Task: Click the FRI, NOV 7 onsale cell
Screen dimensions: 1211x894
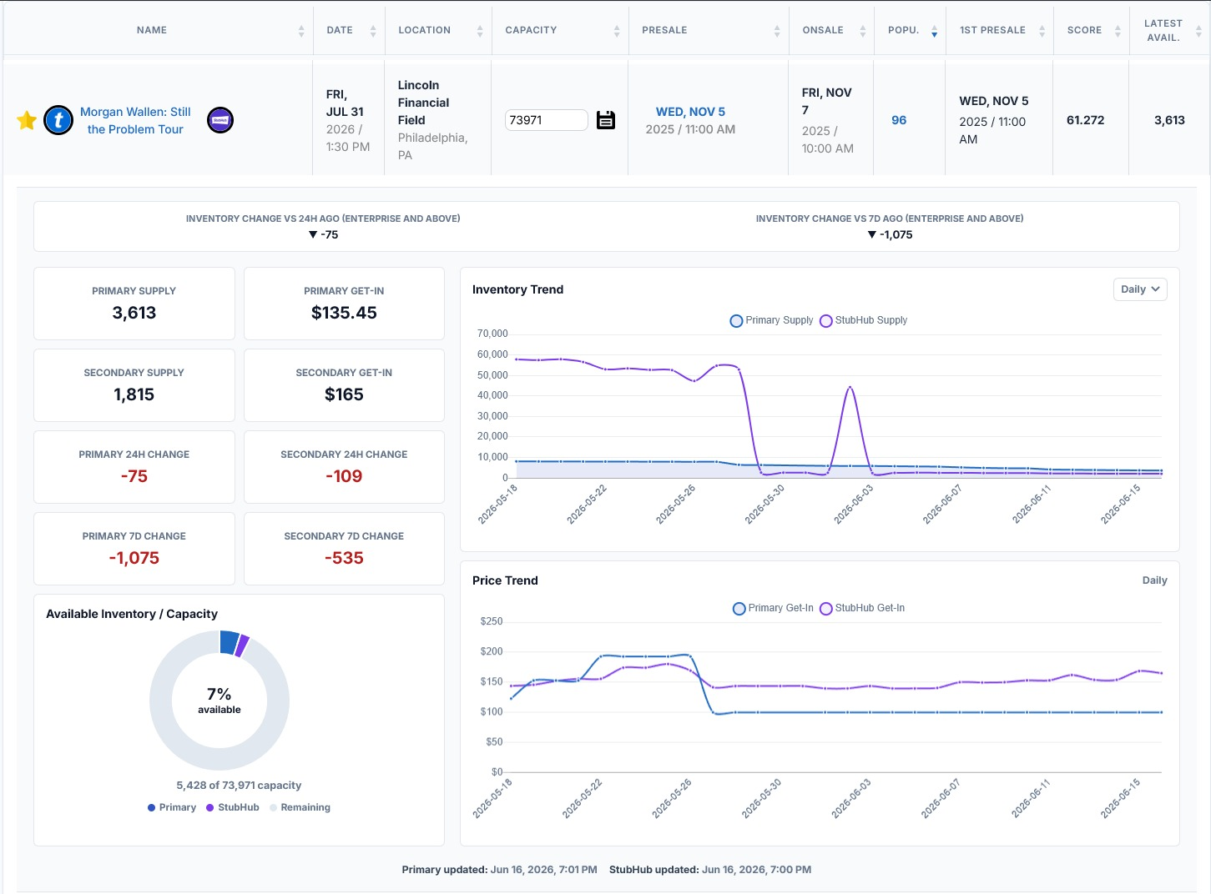Action: coord(830,120)
